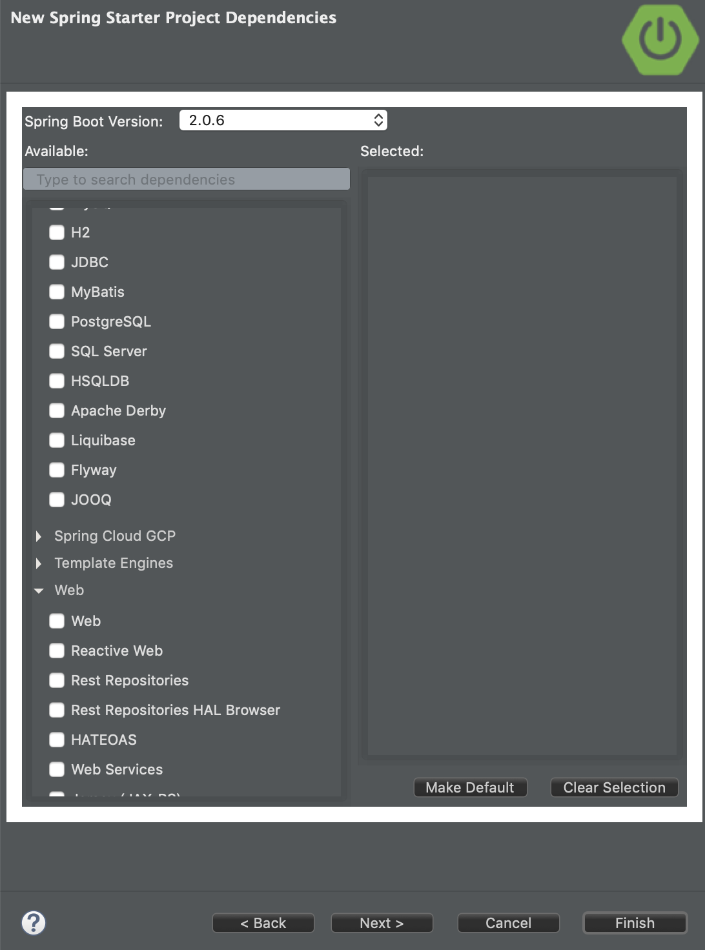Click the help question mark icon

click(34, 923)
